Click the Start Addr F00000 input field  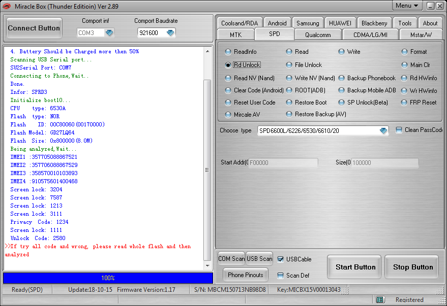[283, 163]
